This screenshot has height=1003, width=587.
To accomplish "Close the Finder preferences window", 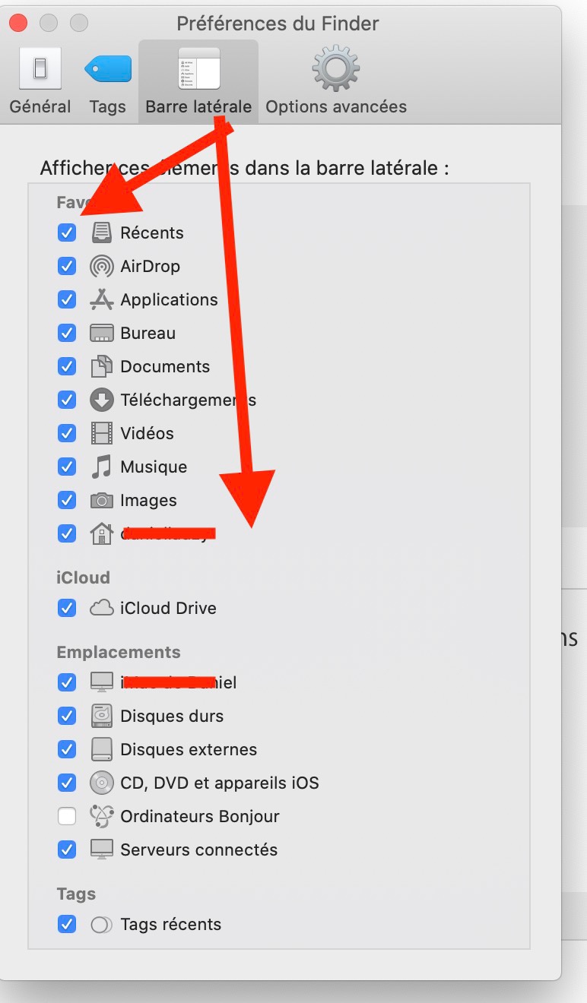I will pos(18,23).
